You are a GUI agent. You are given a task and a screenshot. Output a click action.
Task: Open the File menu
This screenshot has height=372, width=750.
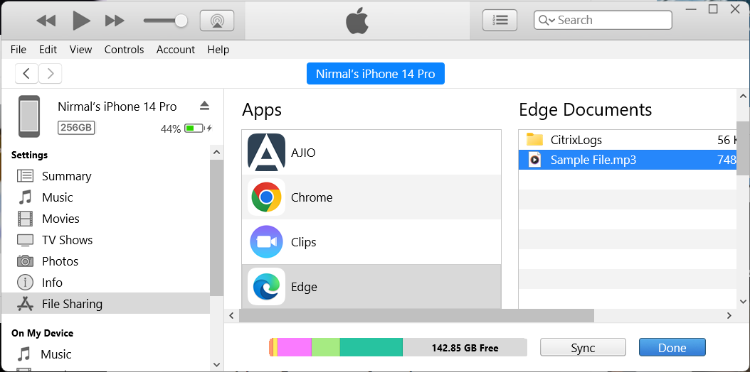coord(19,50)
